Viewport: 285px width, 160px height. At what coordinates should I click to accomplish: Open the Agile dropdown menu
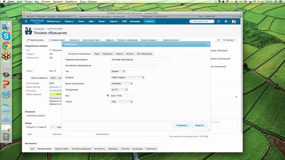[92, 21]
